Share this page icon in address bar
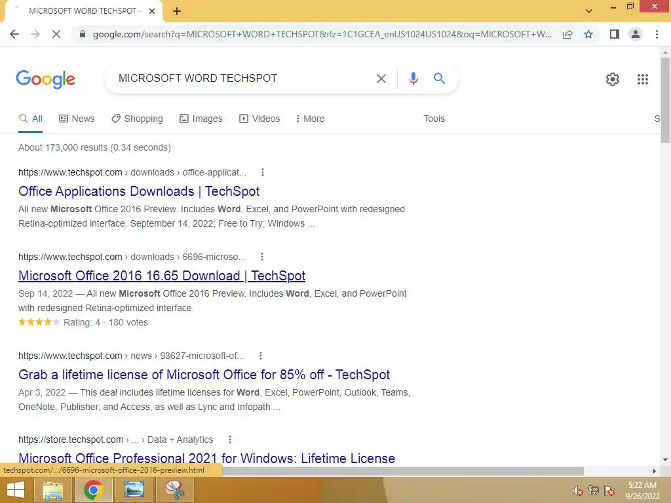The width and height of the screenshot is (671, 503). (x=567, y=34)
